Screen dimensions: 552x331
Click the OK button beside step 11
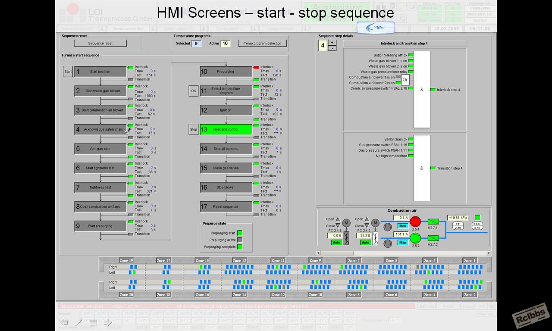point(194,91)
